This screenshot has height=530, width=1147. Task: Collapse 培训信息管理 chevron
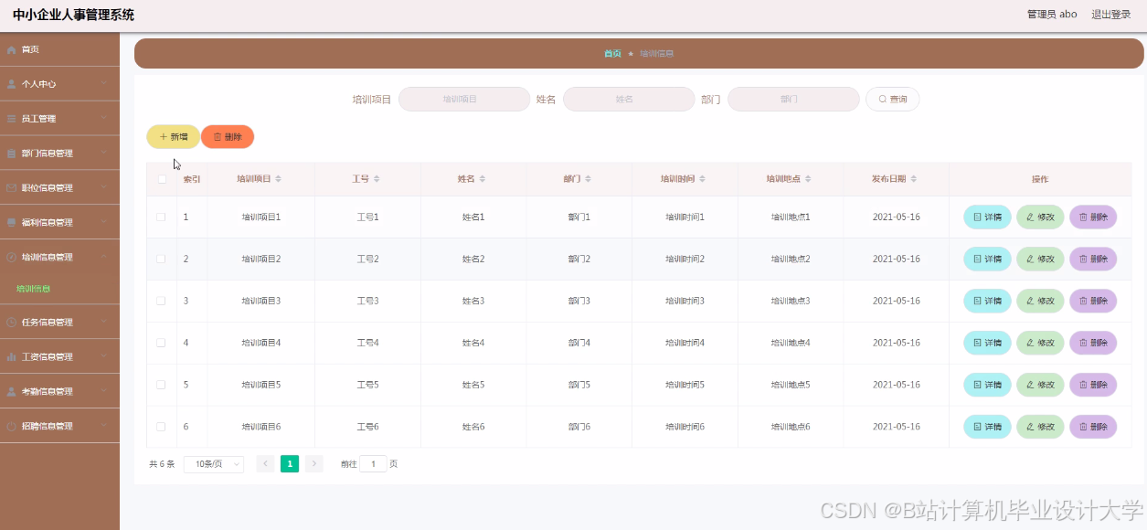[104, 257]
